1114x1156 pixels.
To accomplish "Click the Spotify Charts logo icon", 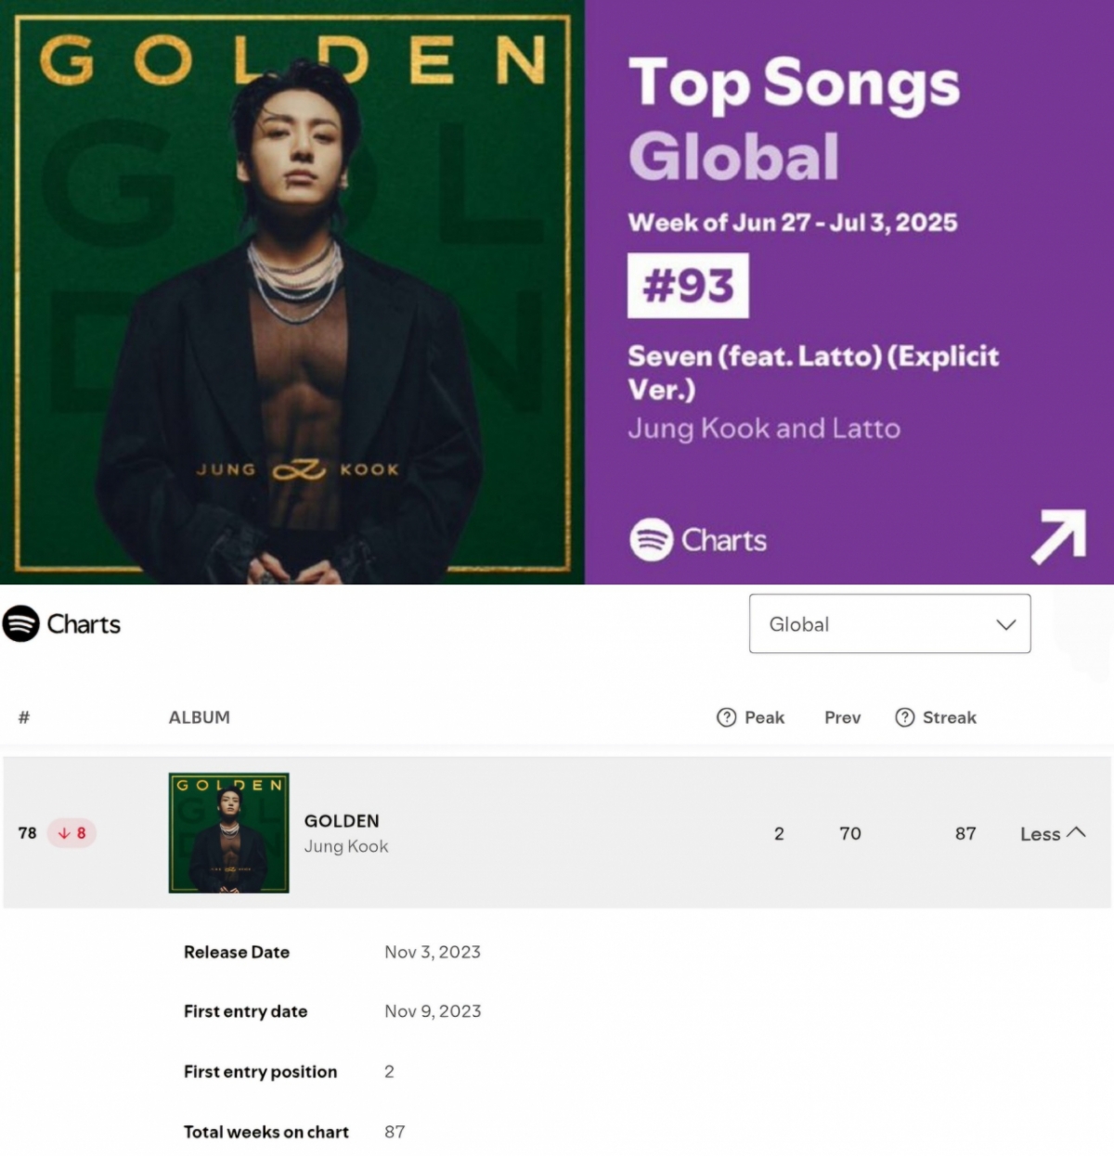I will [20, 623].
